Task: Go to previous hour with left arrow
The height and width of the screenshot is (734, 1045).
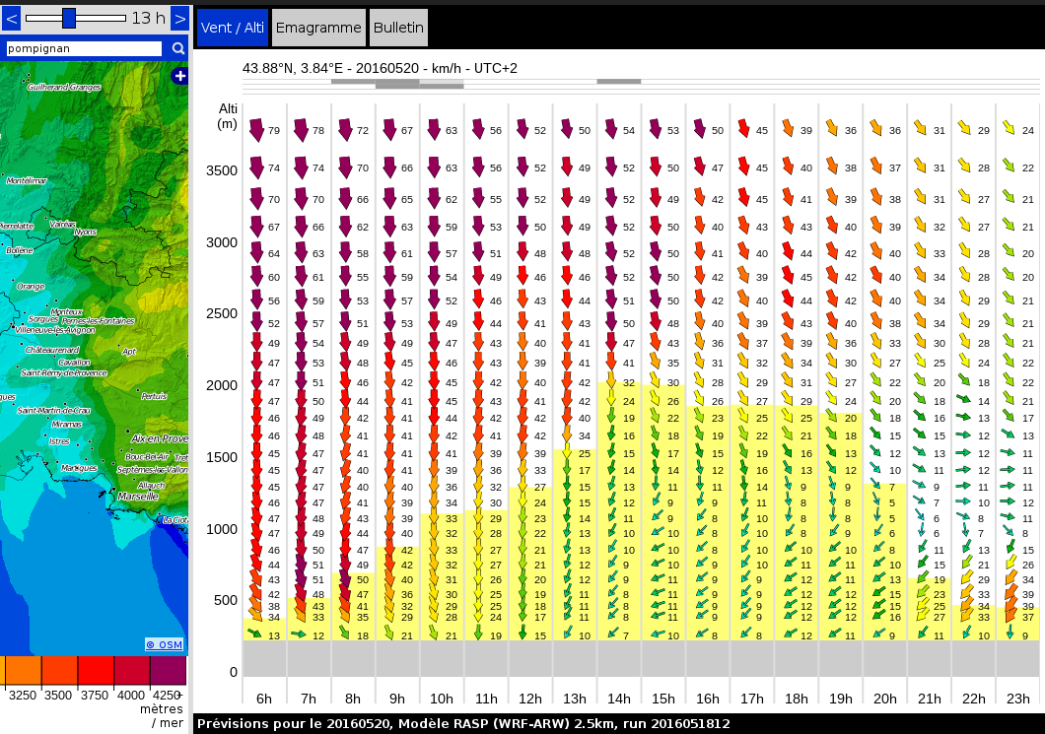Action: 12,18
